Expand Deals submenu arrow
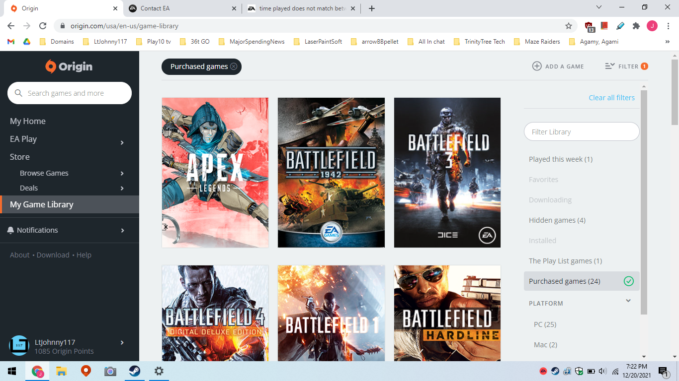Screen dimensions: 679x381 point(122,188)
